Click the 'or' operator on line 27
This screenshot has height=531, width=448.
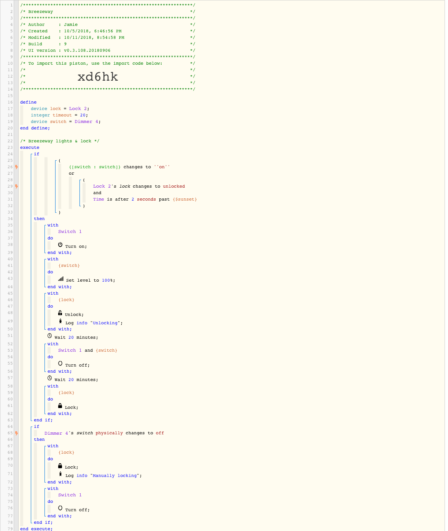coord(71,173)
